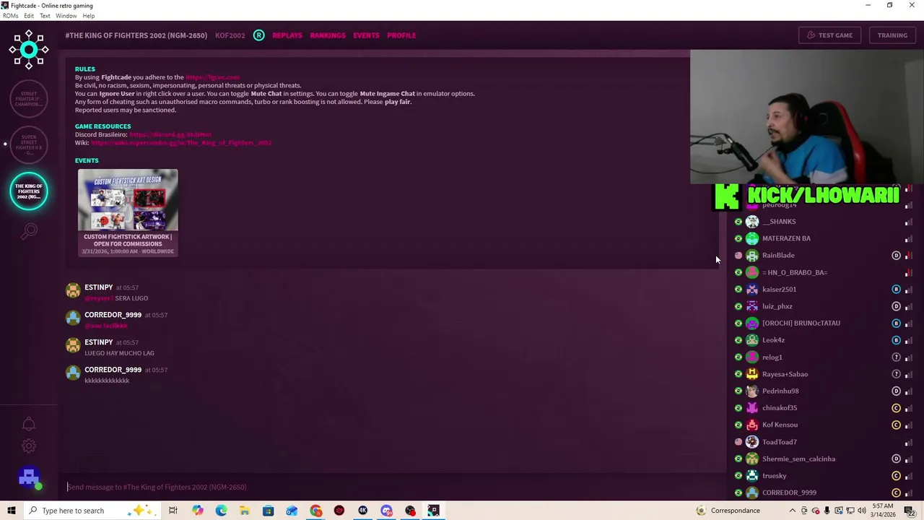Open the notifications bell
The image size is (924, 520).
29,424
